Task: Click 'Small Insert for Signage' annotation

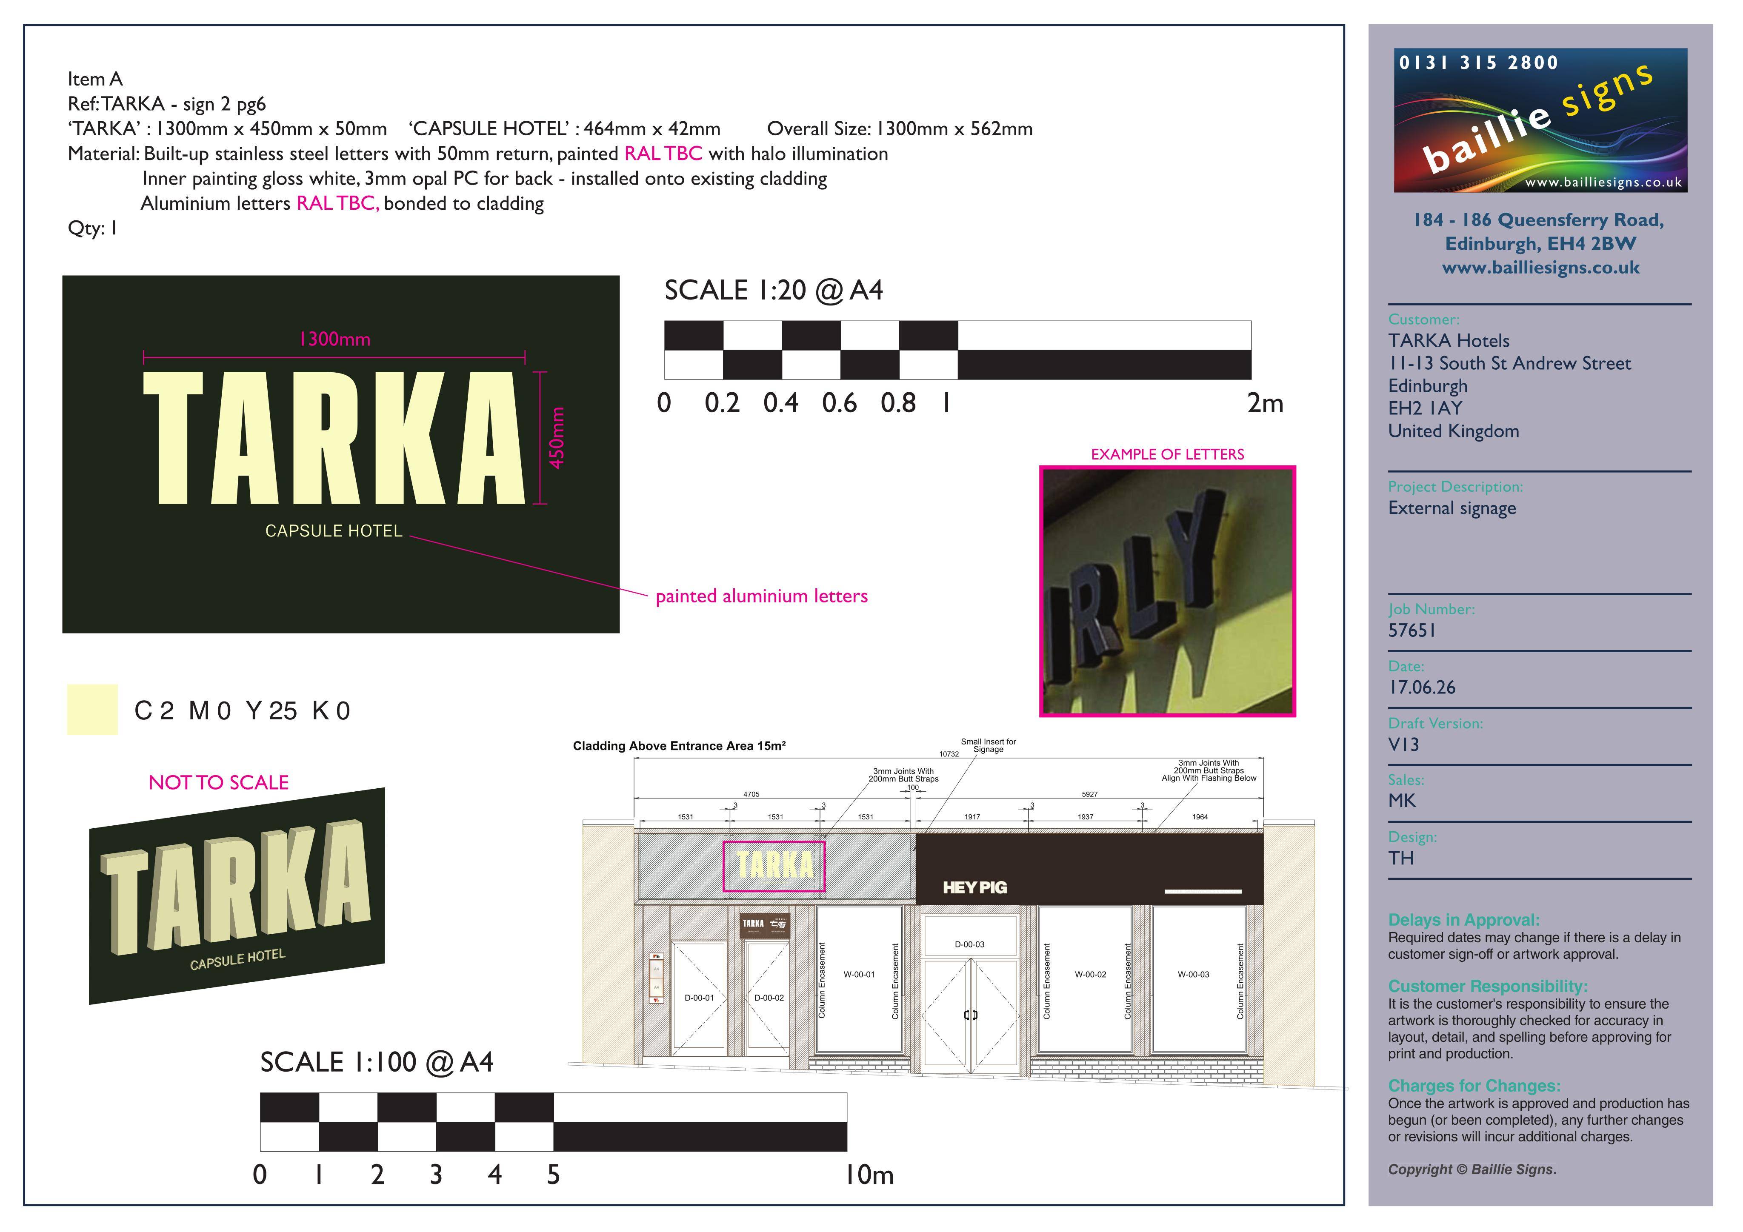Action: (989, 745)
